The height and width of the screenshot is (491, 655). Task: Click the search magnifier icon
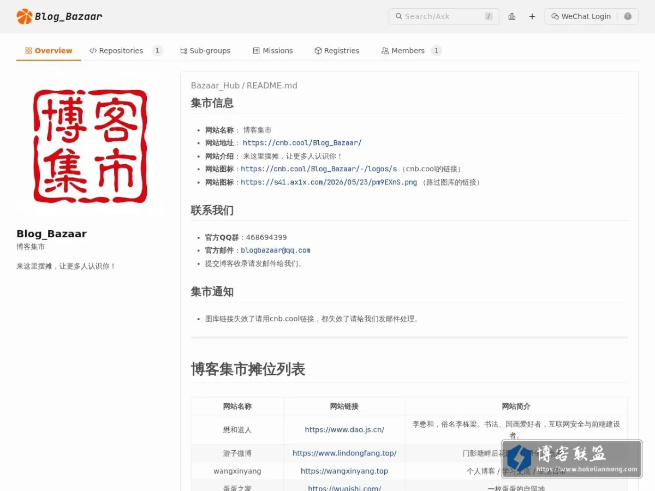point(399,16)
